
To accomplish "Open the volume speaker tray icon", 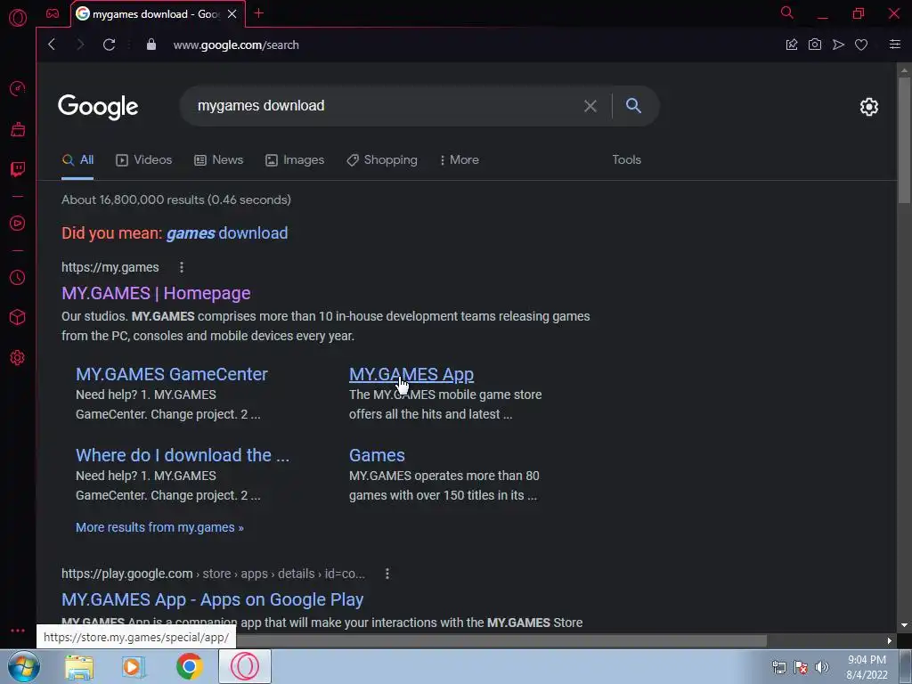I will point(821,667).
